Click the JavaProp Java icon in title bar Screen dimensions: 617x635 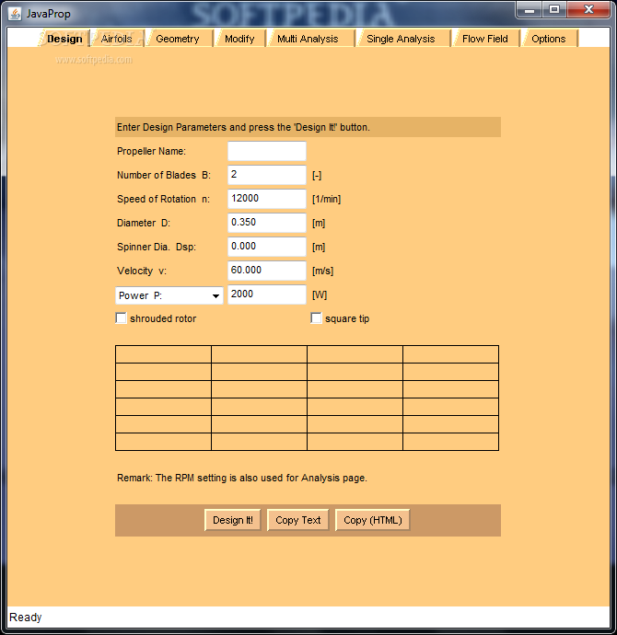[15, 14]
